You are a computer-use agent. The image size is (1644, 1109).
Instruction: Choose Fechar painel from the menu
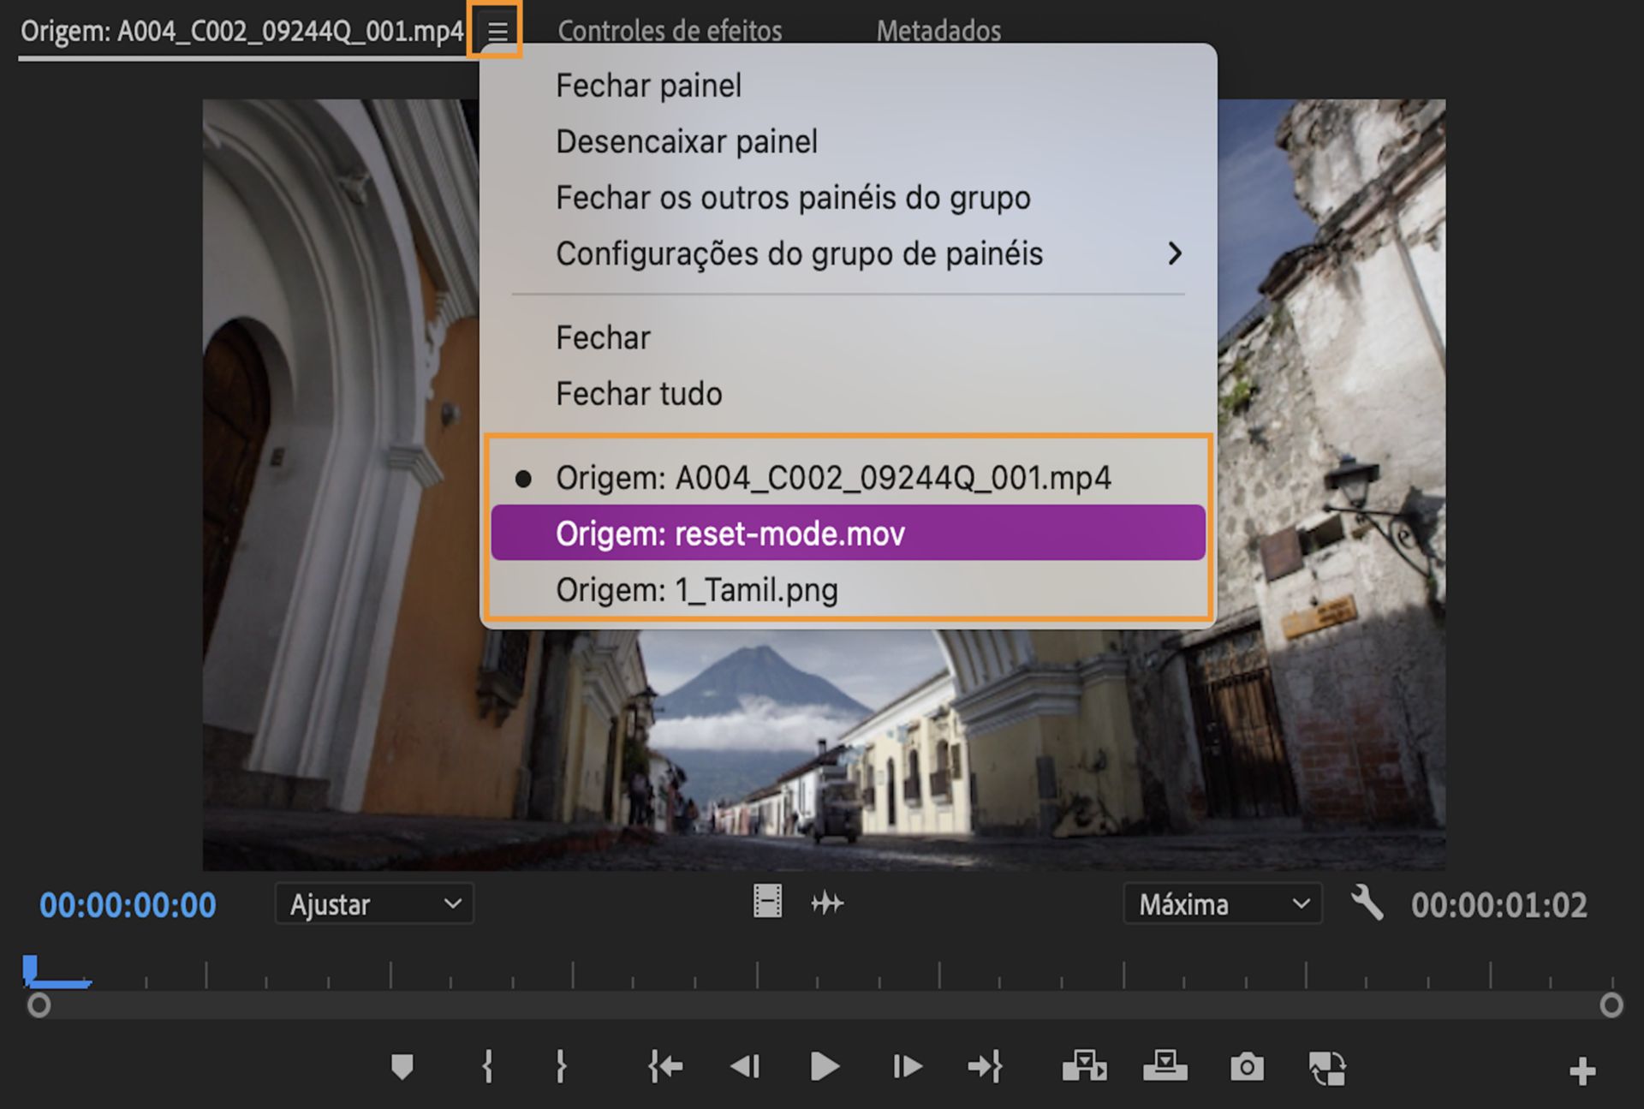click(648, 85)
